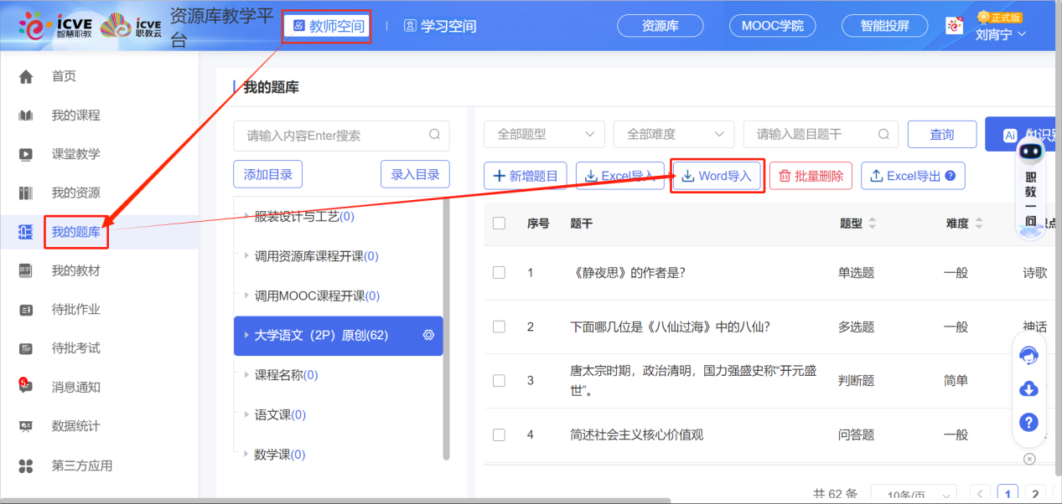
Task: Click the 消息通知 icon with red badge
Action: tap(26, 387)
